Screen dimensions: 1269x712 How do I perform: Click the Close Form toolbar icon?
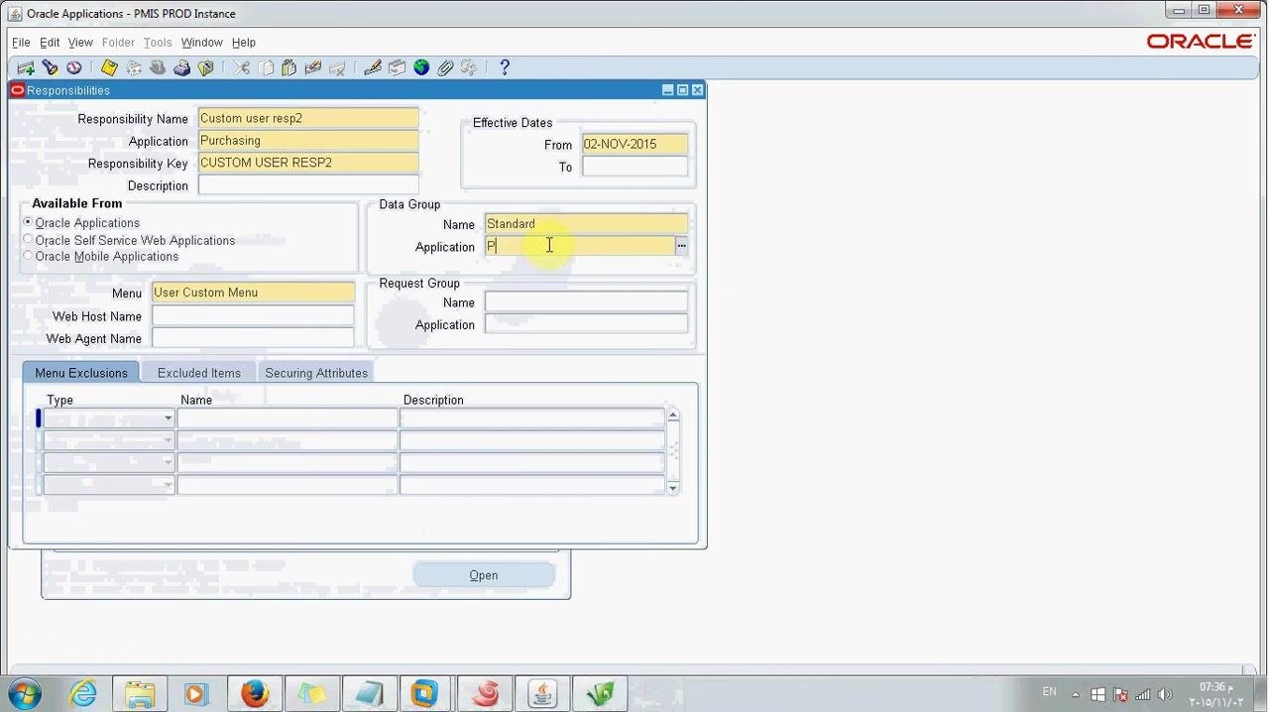[205, 67]
